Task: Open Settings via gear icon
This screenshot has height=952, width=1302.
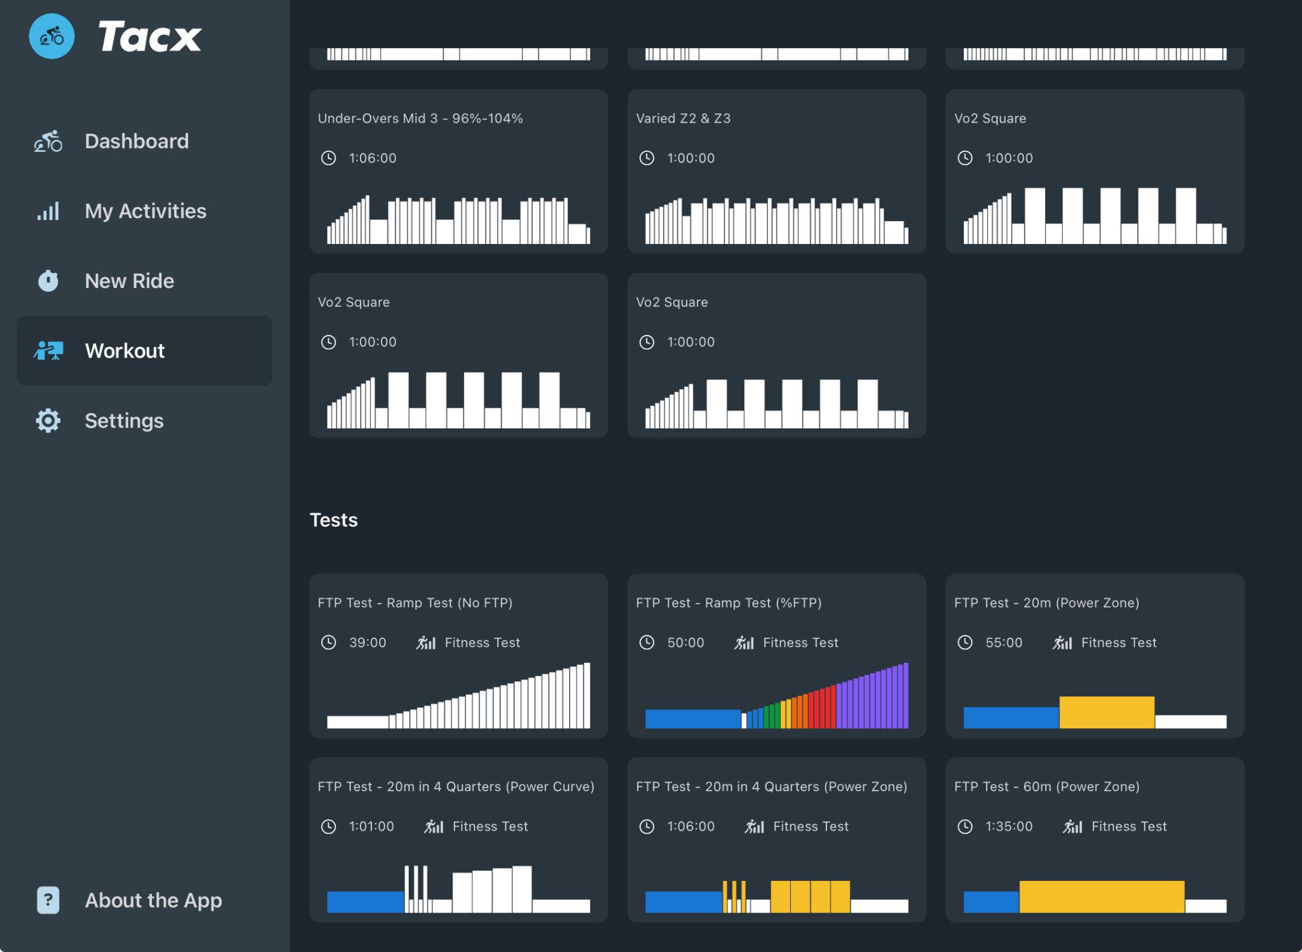Action: 48,420
